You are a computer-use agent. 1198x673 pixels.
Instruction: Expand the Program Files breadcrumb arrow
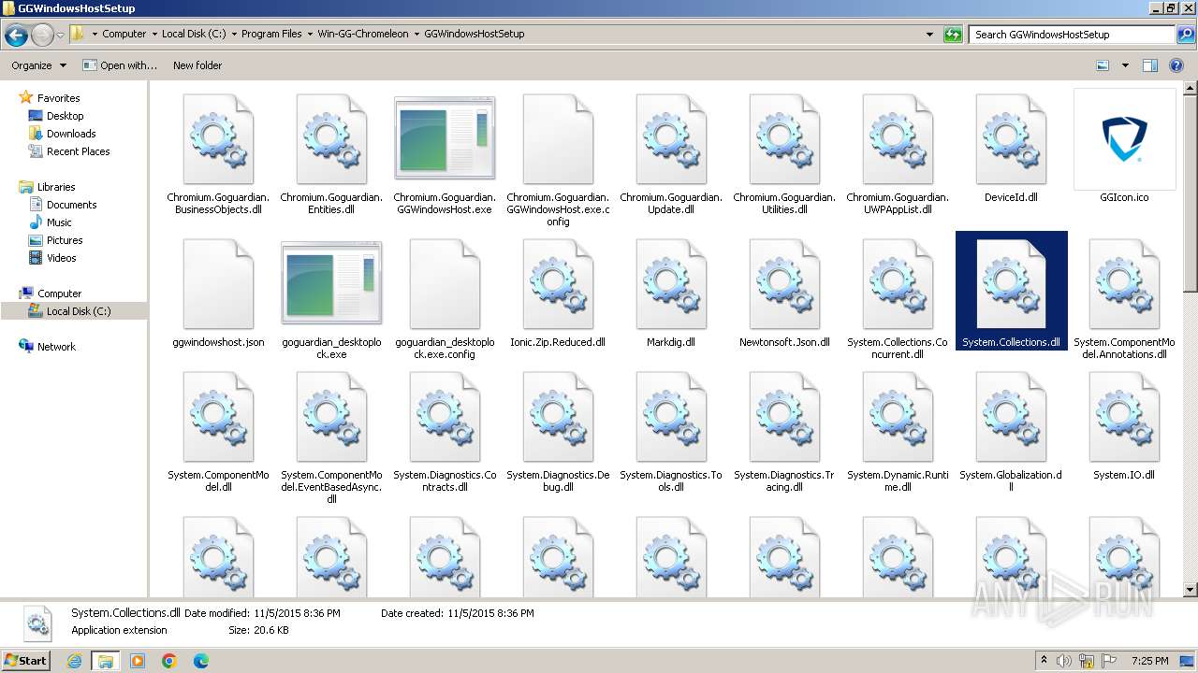click(x=310, y=34)
